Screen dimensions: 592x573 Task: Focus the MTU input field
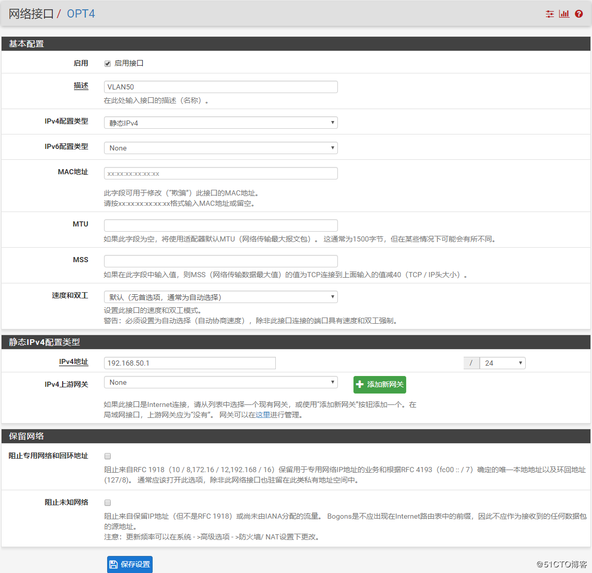220,225
